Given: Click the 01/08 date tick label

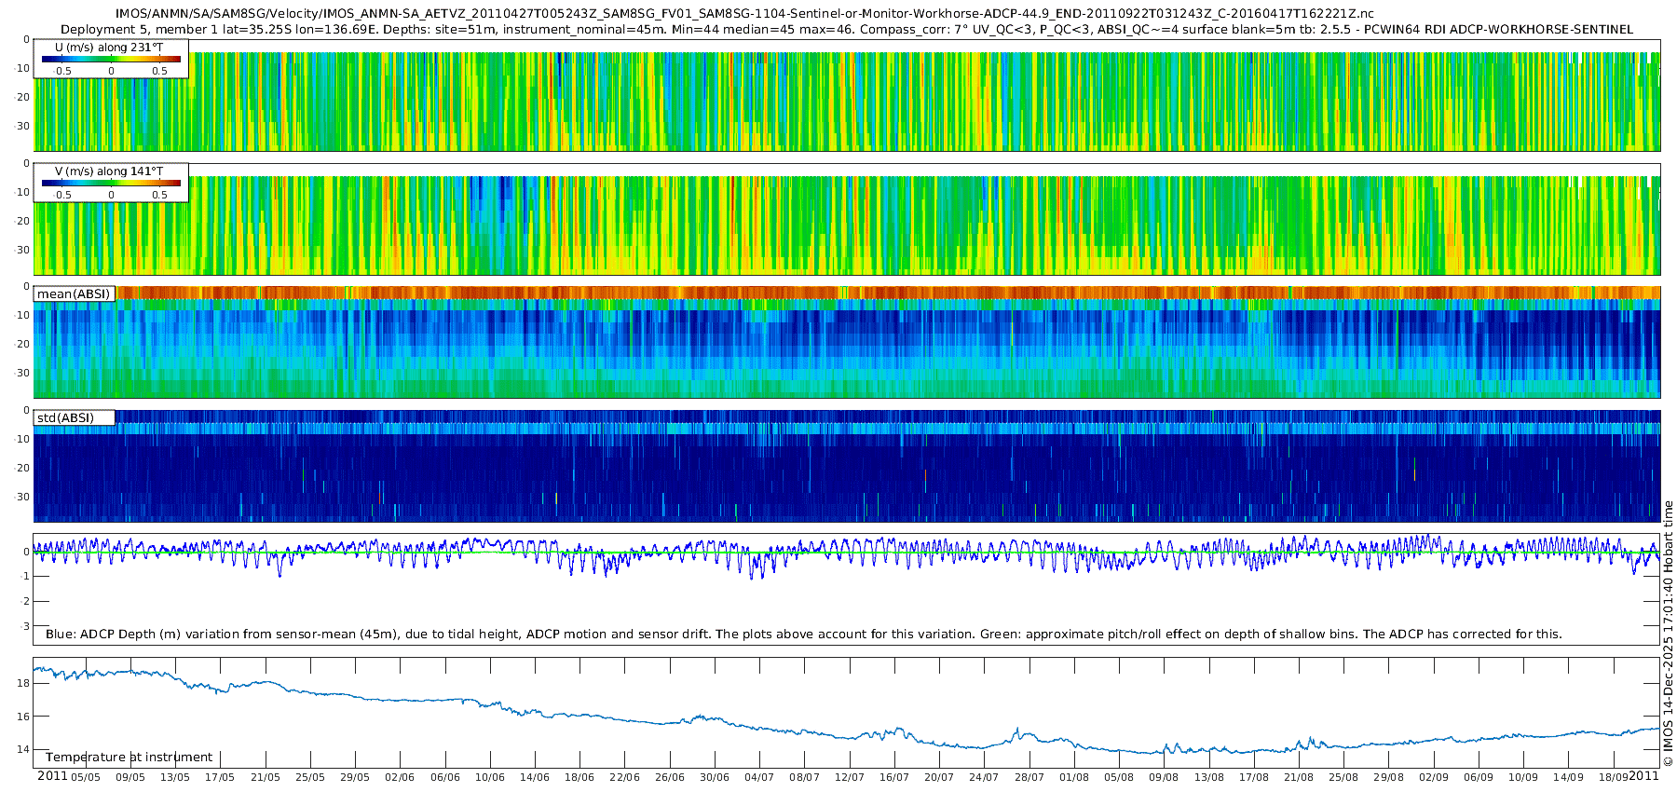Looking at the screenshot, I should (x=1073, y=777).
